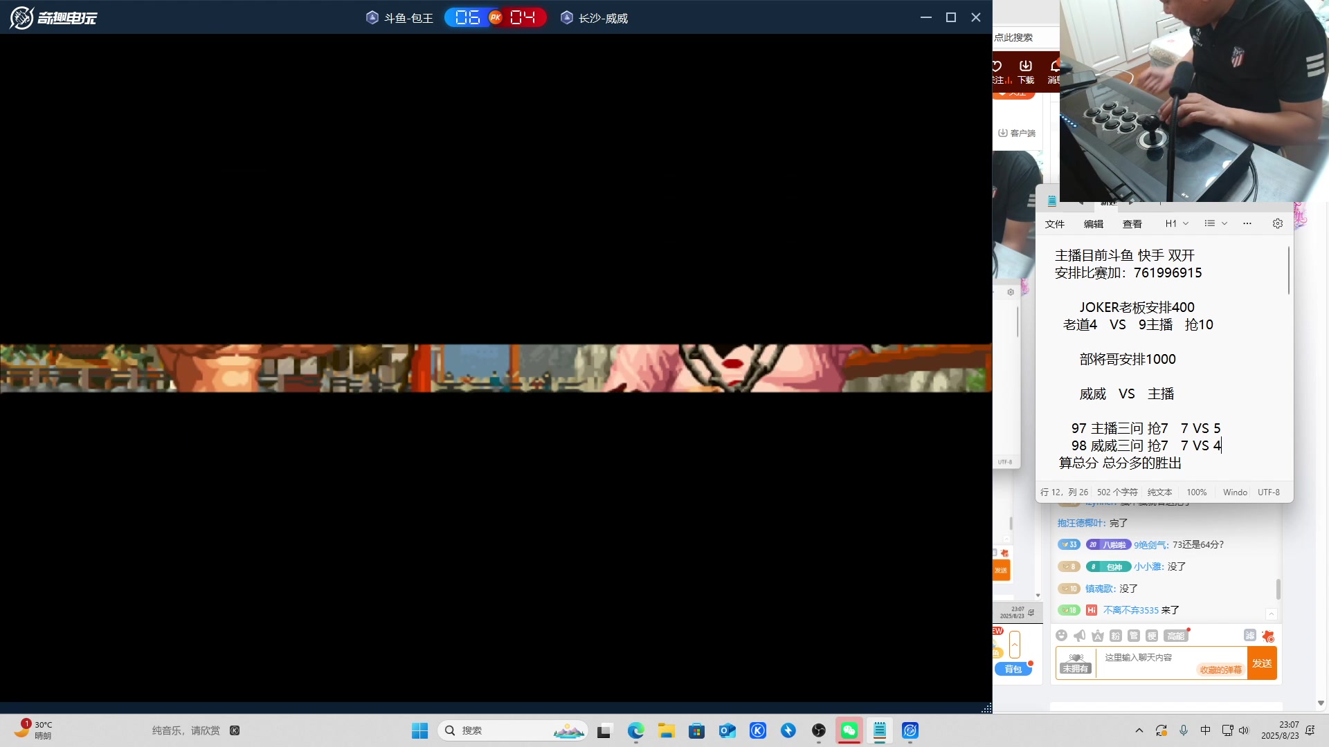Image resolution: width=1329 pixels, height=747 pixels.
Task: Click the crown A font style icon
Action: coord(1097,636)
